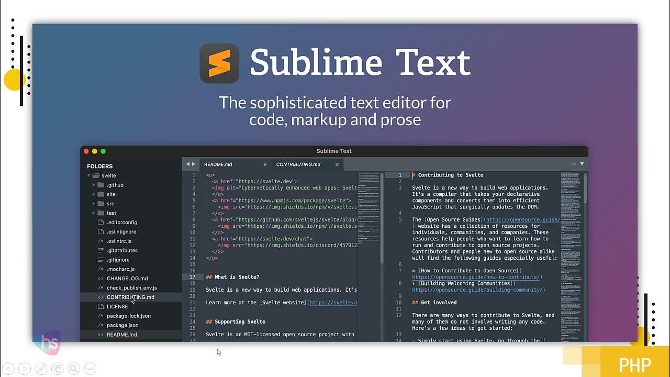
Task: Open package.json from the sidebar
Action: (x=122, y=325)
